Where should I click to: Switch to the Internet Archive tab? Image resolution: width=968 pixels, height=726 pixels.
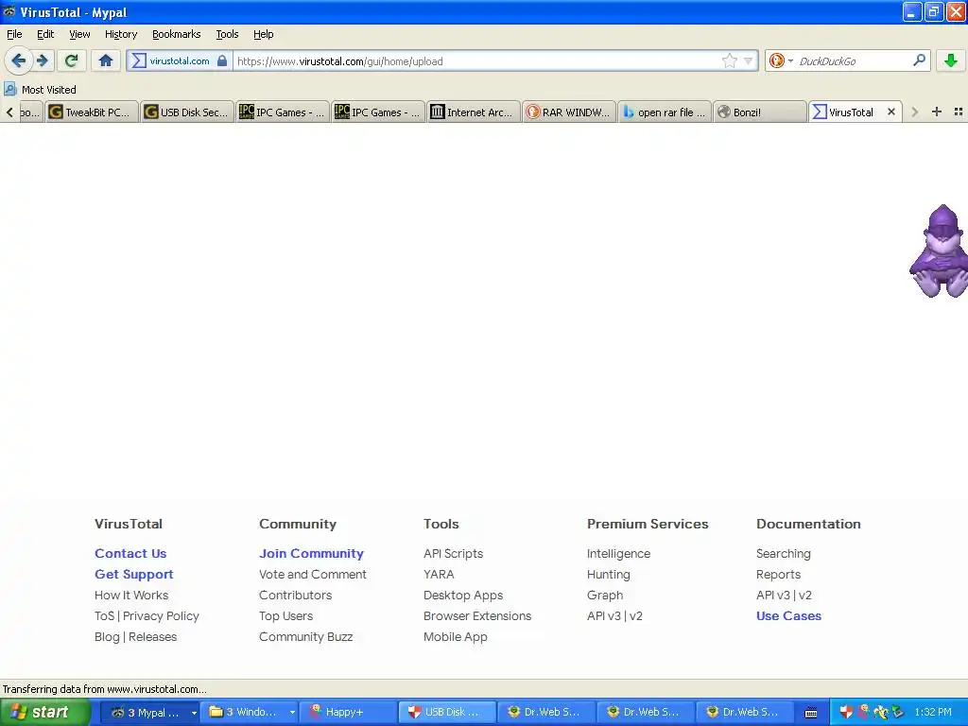475,112
